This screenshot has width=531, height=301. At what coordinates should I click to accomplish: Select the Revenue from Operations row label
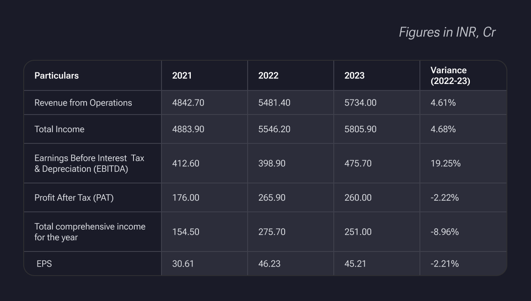83,103
